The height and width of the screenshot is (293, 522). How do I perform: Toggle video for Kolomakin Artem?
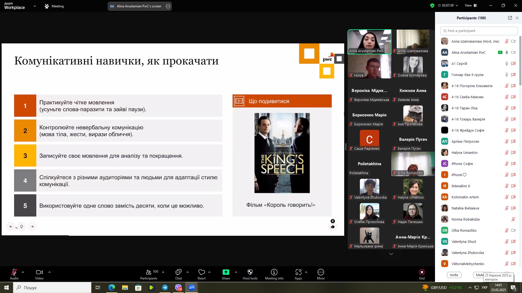[513, 197]
